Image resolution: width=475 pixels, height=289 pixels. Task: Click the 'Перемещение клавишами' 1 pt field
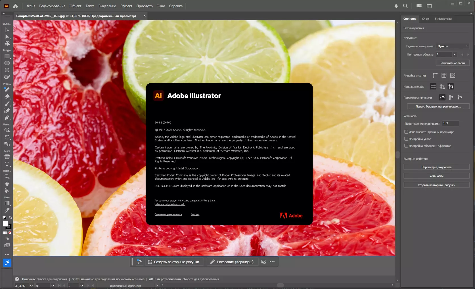451,123
